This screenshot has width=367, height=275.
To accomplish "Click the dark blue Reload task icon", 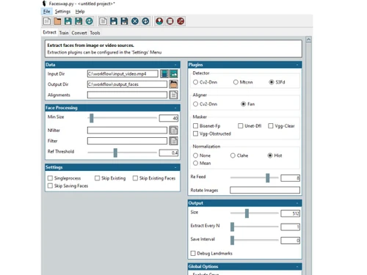I will pyautogui.click(x=145, y=21).
